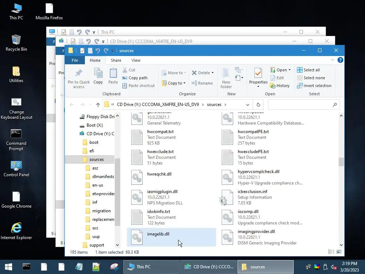Go up one folder level
The height and width of the screenshot is (274, 365).
click(98, 105)
